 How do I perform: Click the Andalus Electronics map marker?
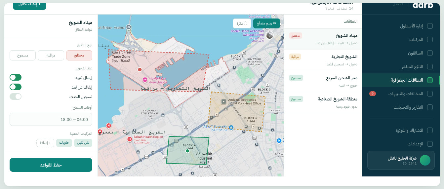coord(224,101)
